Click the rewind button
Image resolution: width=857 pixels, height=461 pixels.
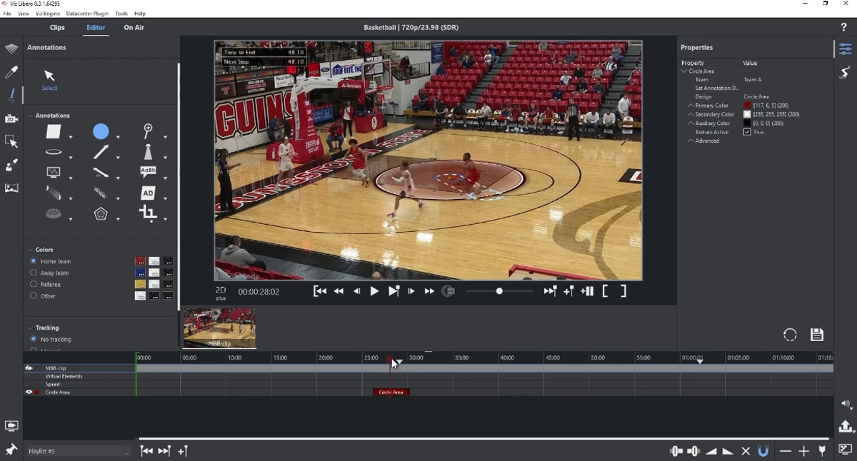point(339,291)
